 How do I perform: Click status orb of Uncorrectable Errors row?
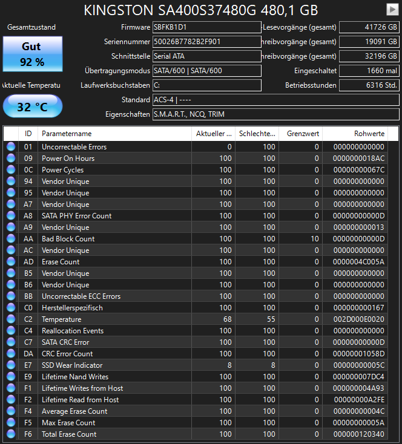click(11, 146)
